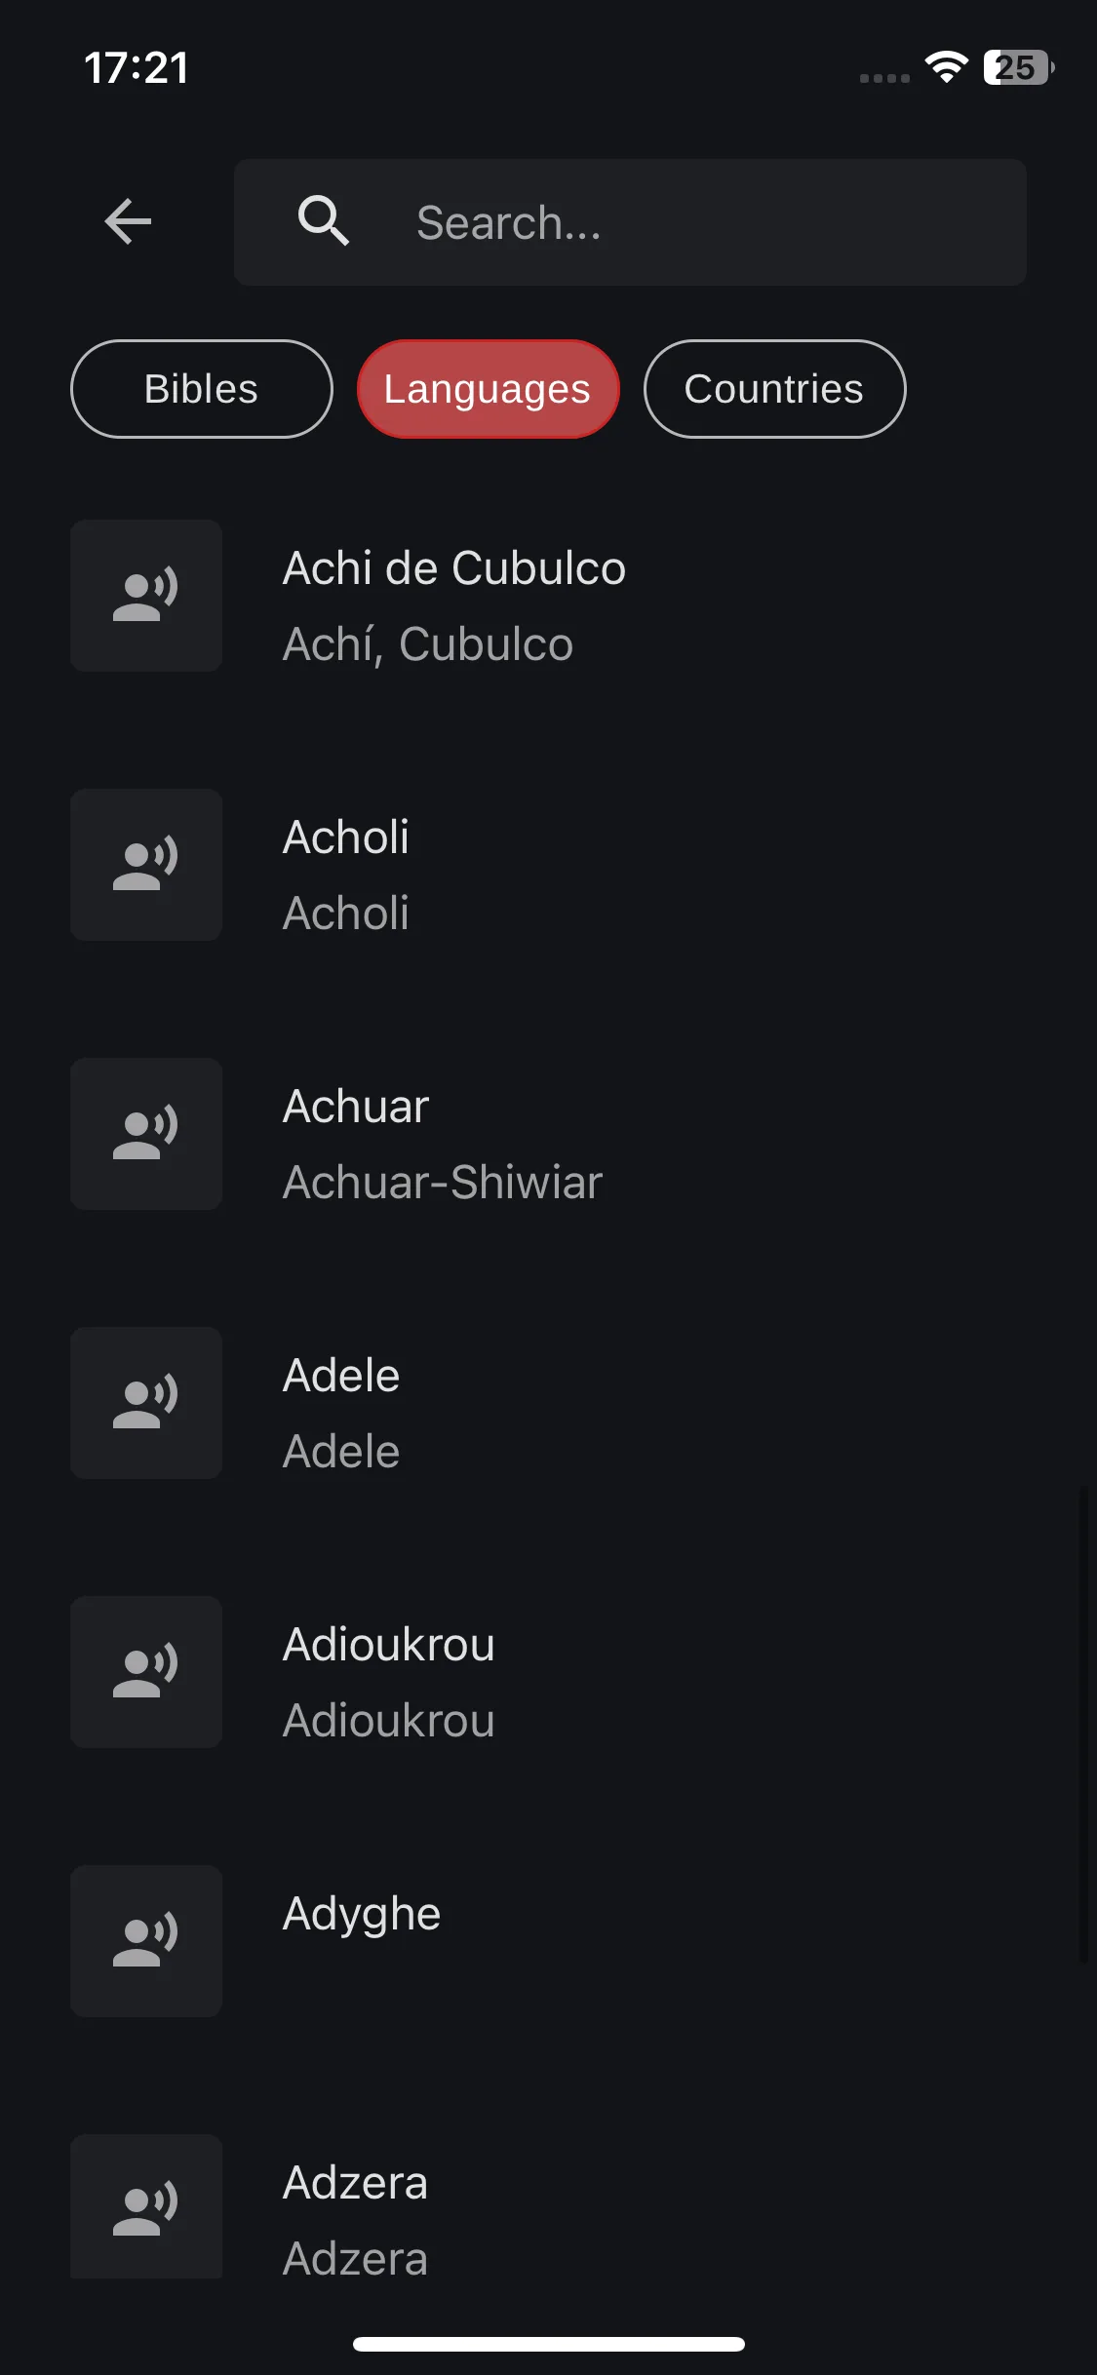
Task: Switch to the Countries filter tab
Action: [x=774, y=389]
